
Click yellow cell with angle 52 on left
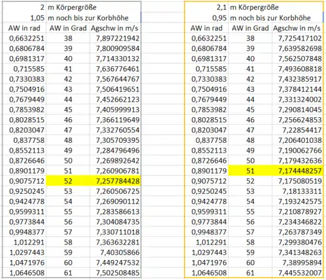[68, 181]
